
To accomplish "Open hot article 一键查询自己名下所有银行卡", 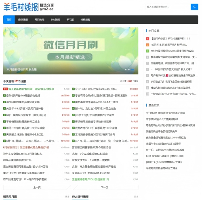I will 174,94.
